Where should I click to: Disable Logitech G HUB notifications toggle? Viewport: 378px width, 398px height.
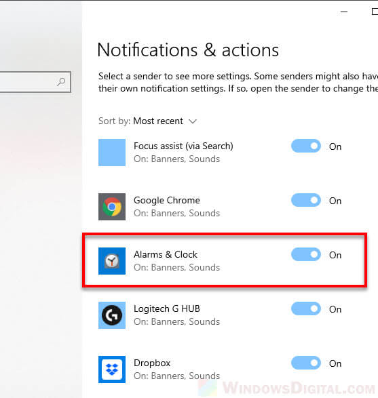(306, 309)
